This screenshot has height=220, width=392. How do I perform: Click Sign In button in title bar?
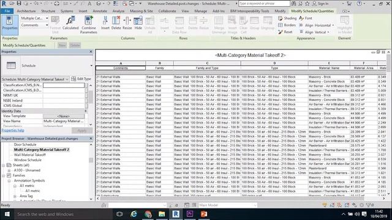[320, 4]
